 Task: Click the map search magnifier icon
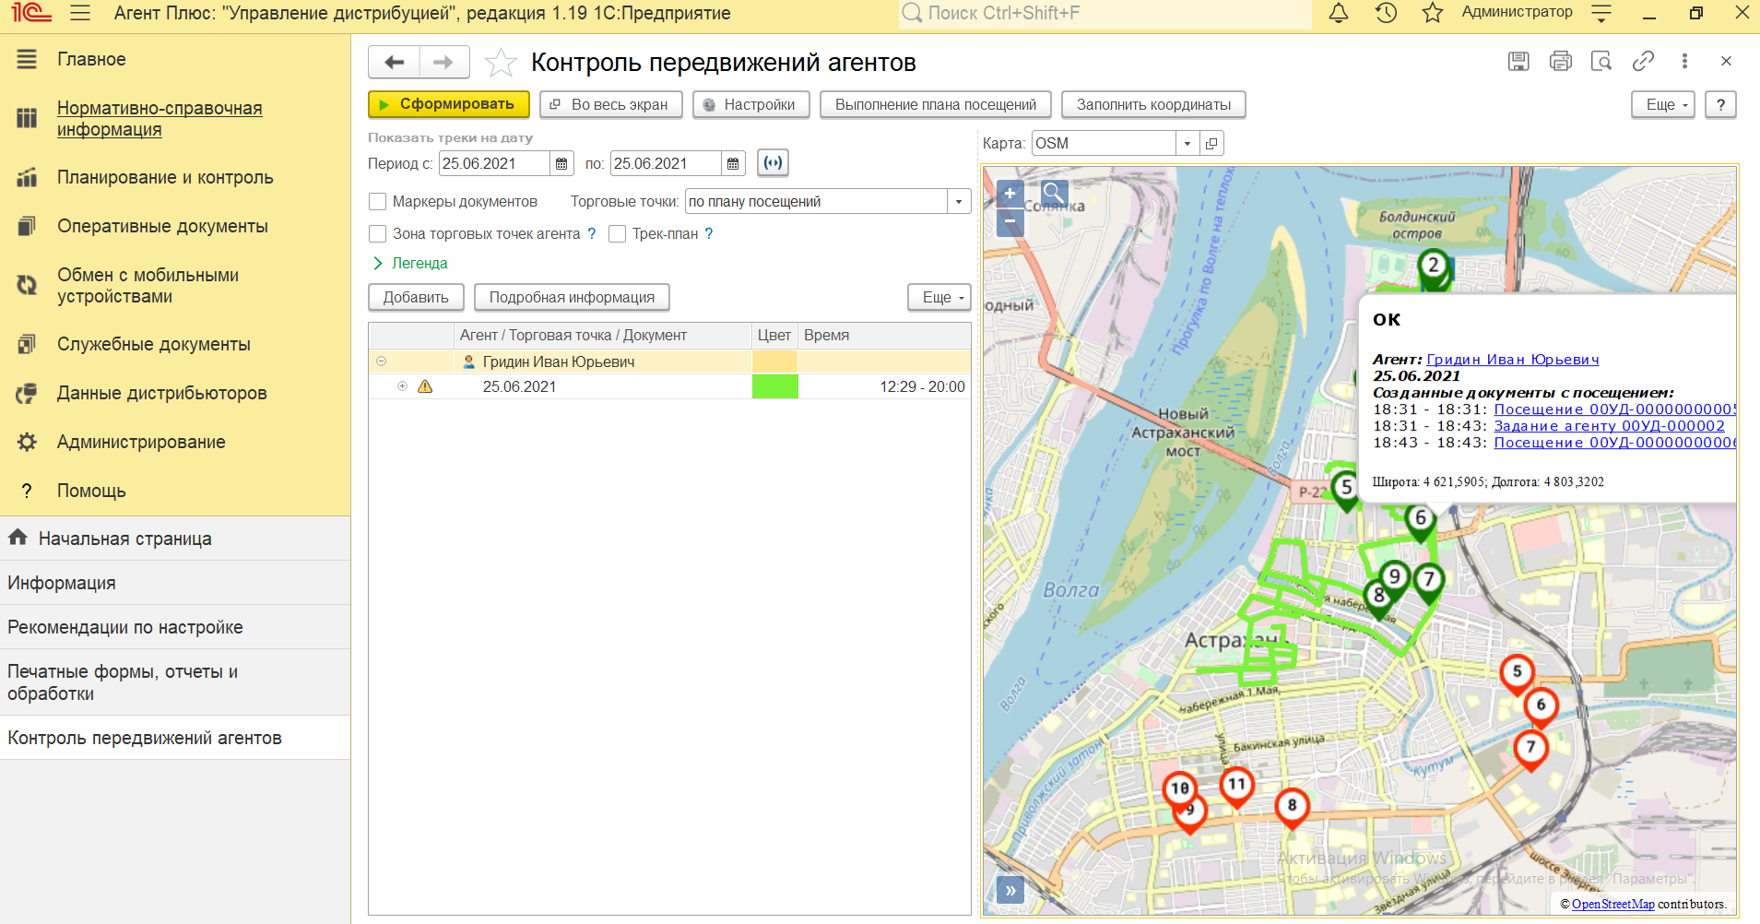click(1055, 194)
